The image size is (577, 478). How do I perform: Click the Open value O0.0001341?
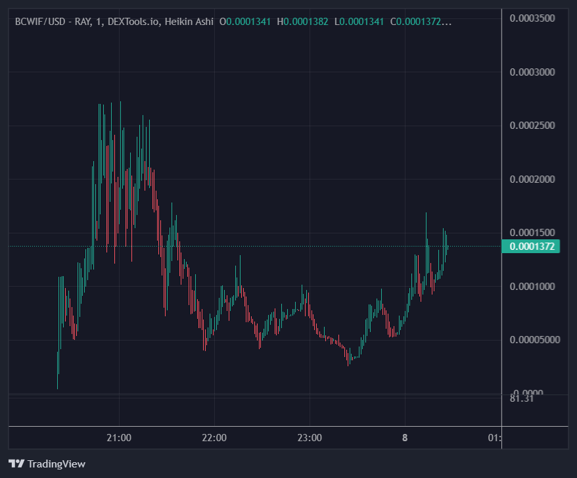point(245,22)
